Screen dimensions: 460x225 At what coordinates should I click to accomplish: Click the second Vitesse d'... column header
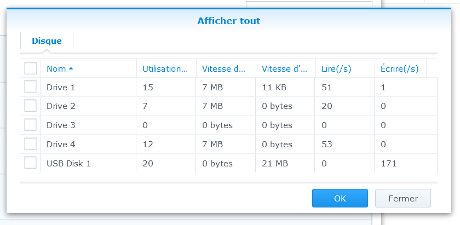coord(284,68)
